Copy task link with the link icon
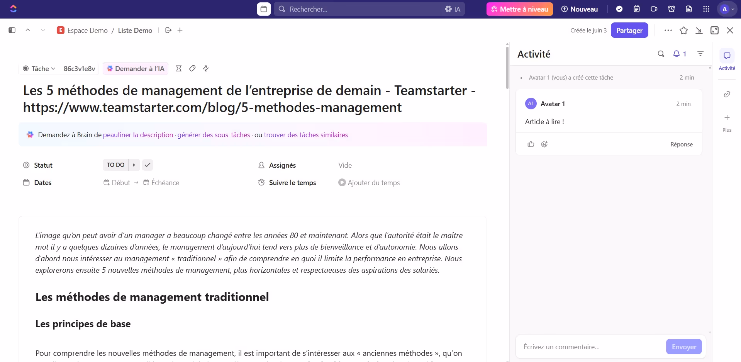 tap(727, 94)
